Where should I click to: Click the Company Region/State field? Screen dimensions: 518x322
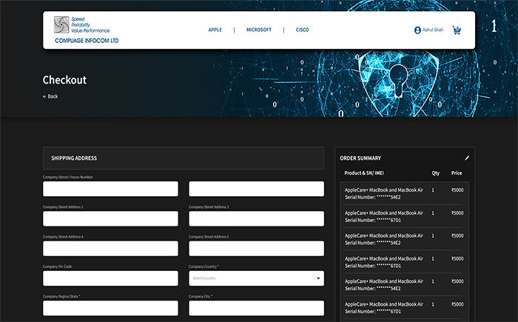pos(110,308)
